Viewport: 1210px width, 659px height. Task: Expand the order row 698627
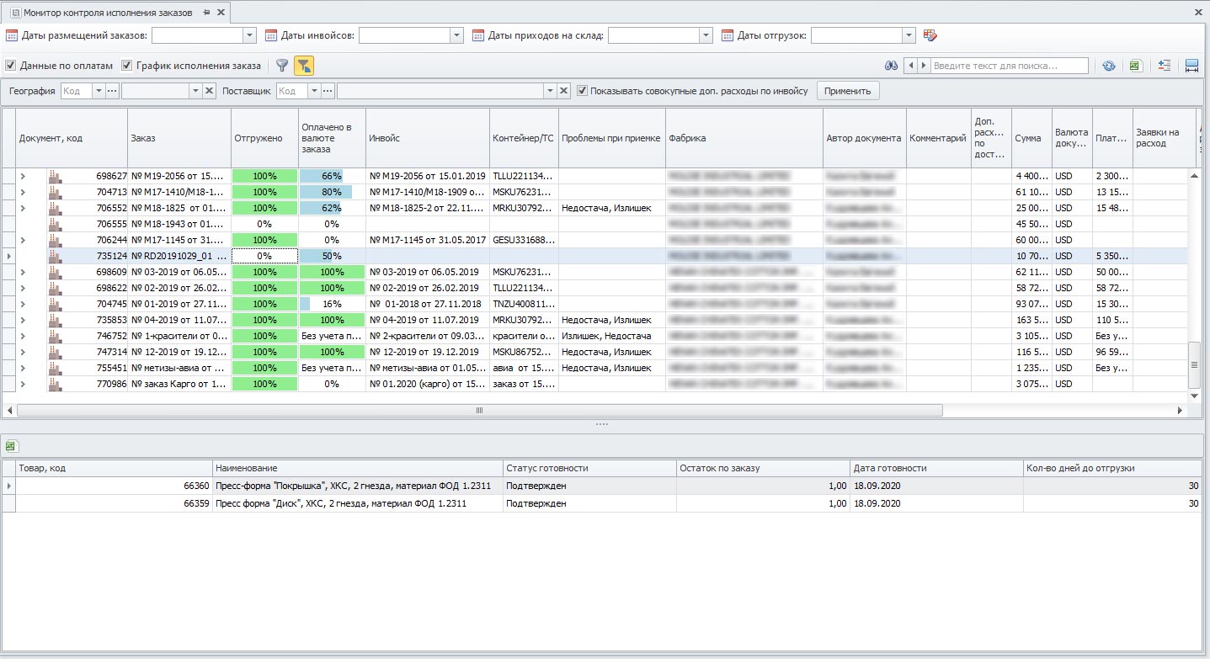pyautogui.click(x=24, y=177)
